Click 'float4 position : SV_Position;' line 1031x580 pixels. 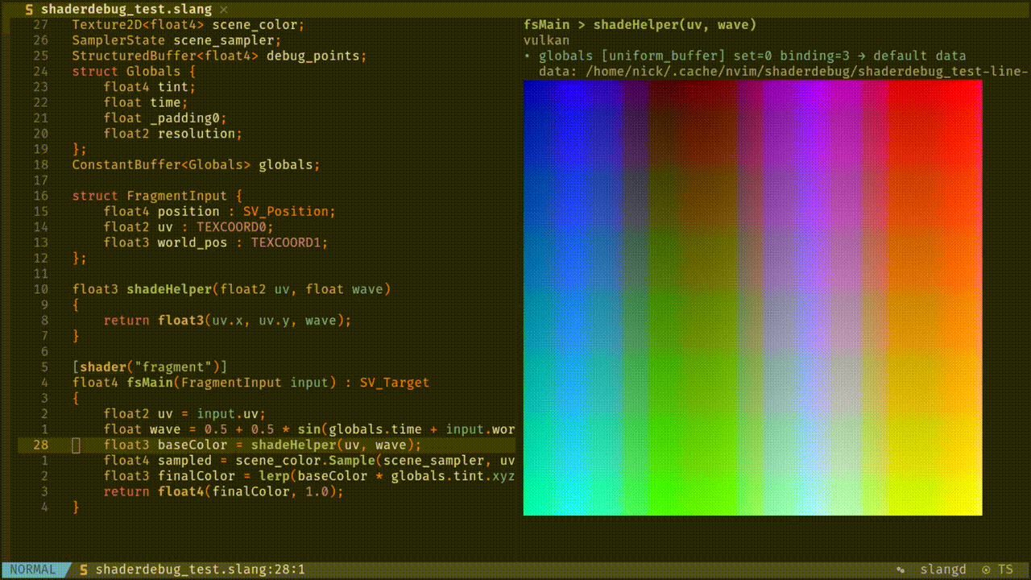click(220, 212)
